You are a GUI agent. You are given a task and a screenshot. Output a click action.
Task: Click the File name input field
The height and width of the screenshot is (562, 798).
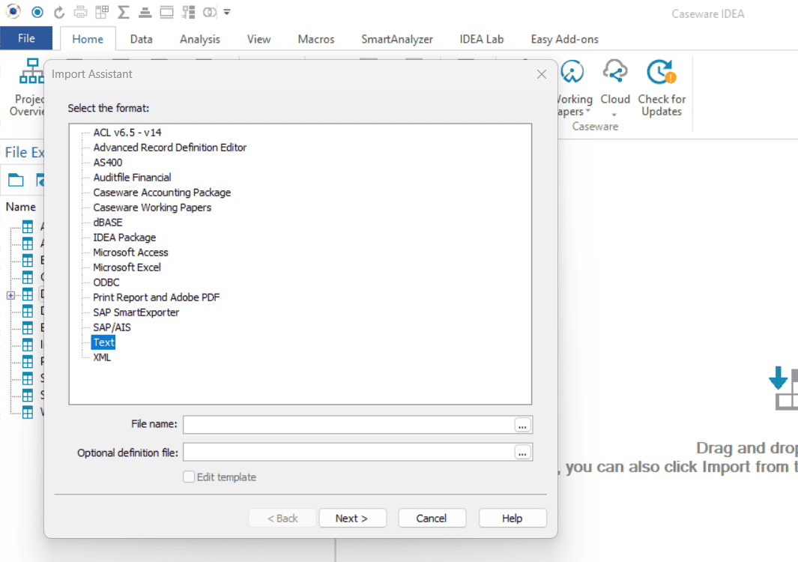click(x=348, y=425)
